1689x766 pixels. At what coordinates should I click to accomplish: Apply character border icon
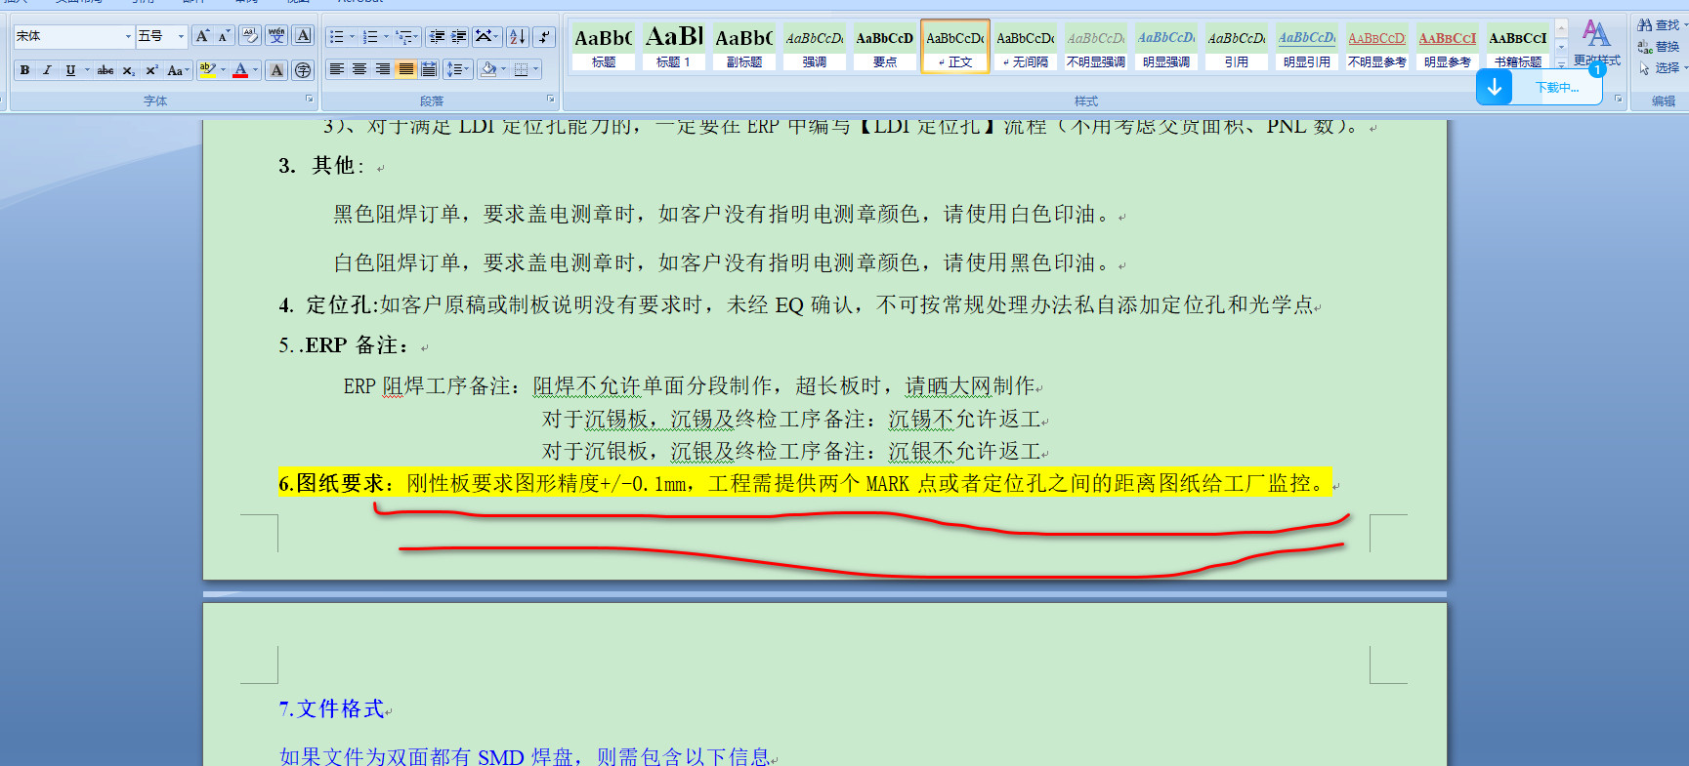pos(303,36)
